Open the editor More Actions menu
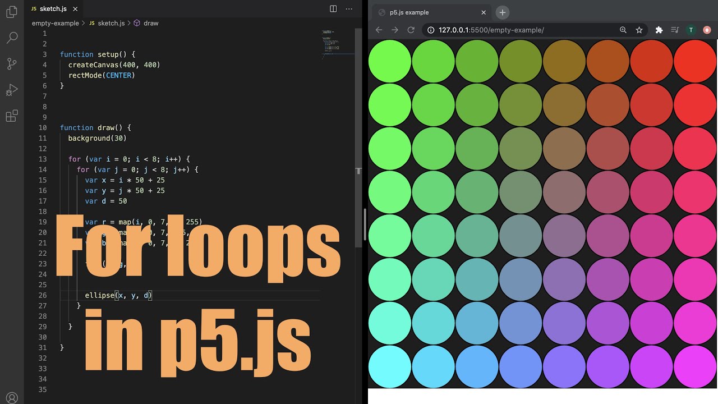 (x=349, y=8)
